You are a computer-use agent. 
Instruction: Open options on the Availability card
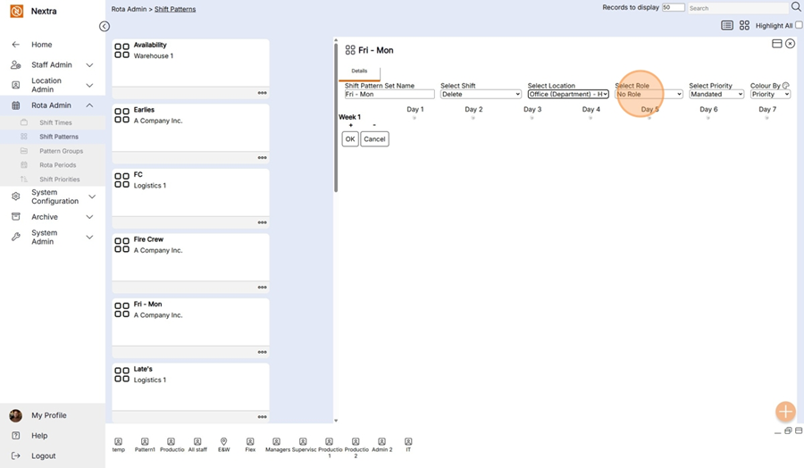click(262, 93)
